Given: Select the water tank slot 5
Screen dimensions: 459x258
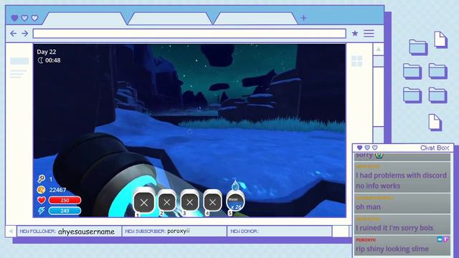Looking at the screenshot, I should coord(235,202).
